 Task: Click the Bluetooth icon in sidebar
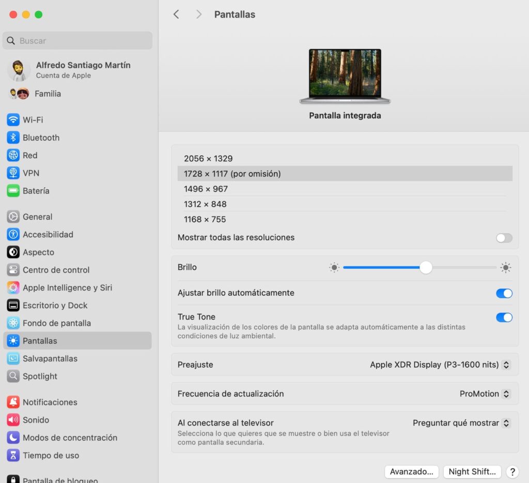(x=13, y=138)
